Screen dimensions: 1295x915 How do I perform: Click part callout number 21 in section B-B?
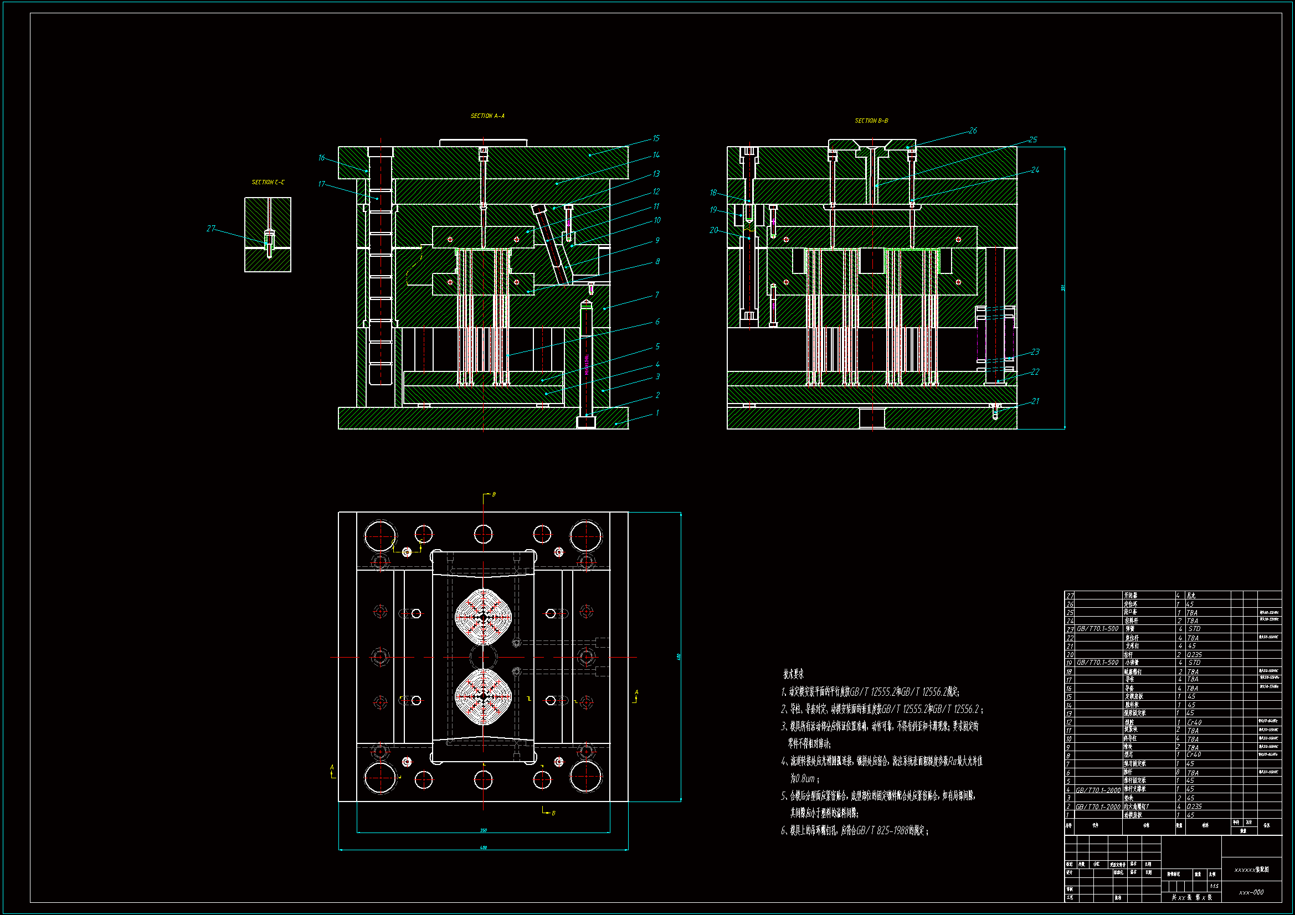coord(1035,401)
